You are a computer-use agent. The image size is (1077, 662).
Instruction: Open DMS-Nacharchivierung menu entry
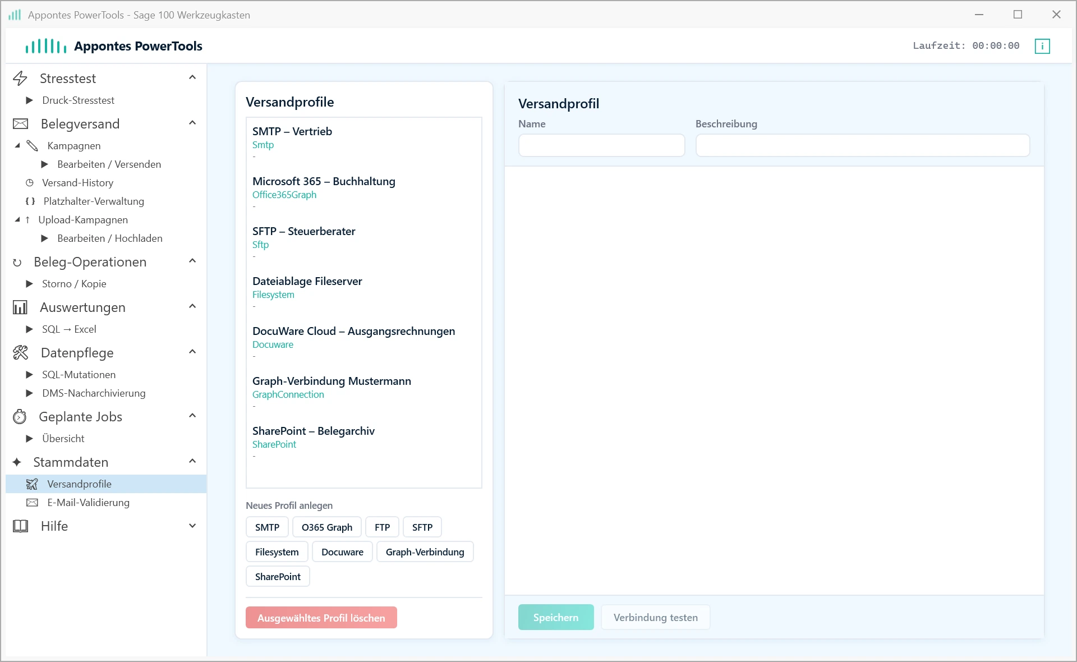pyautogui.click(x=94, y=393)
